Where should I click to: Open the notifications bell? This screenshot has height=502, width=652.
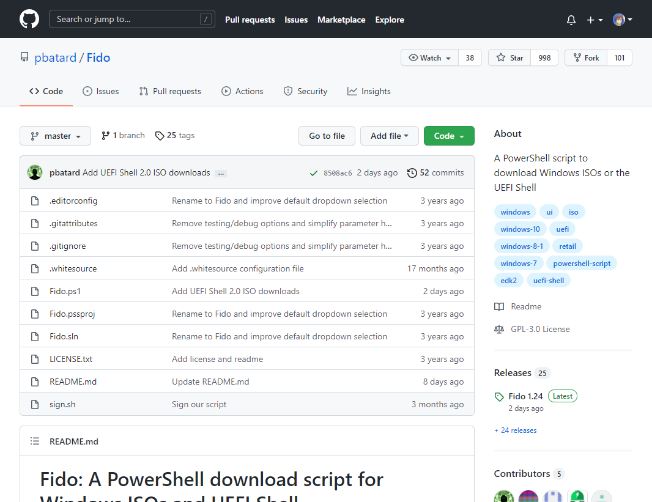point(571,20)
